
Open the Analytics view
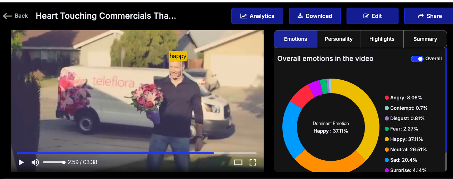click(257, 16)
